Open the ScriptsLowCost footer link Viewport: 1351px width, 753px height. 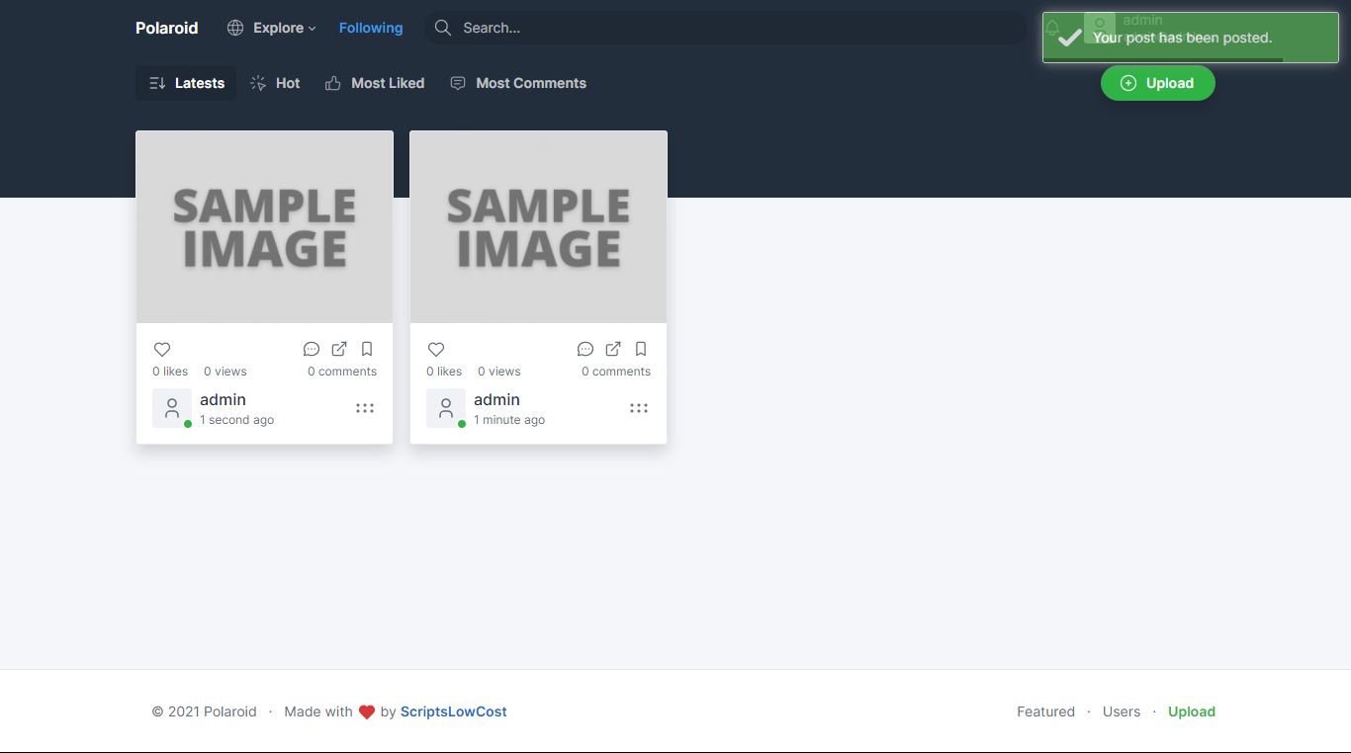tap(453, 711)
